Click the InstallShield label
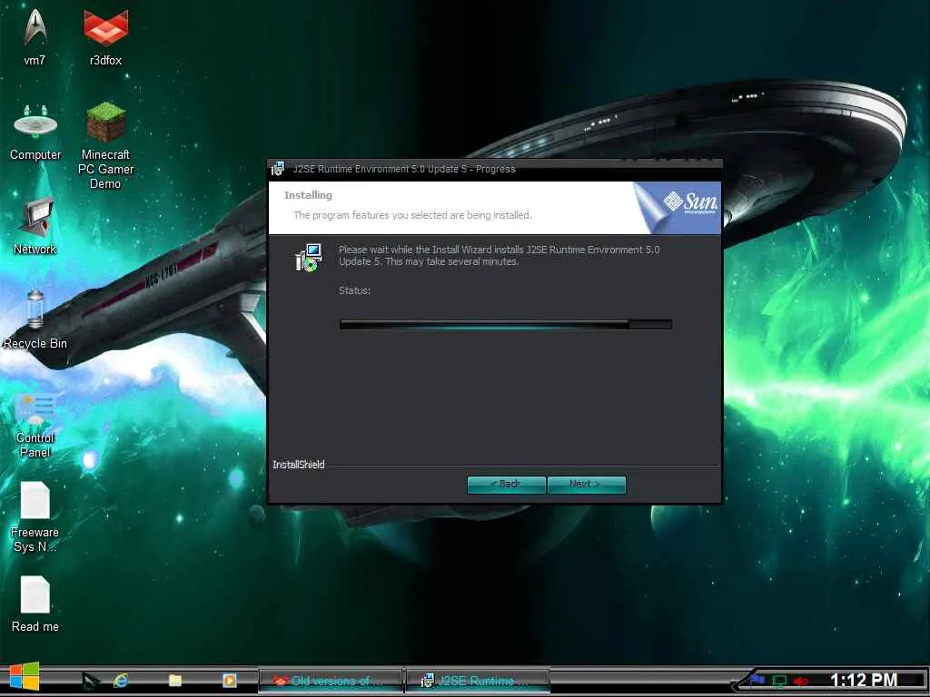 pos(298,465)
